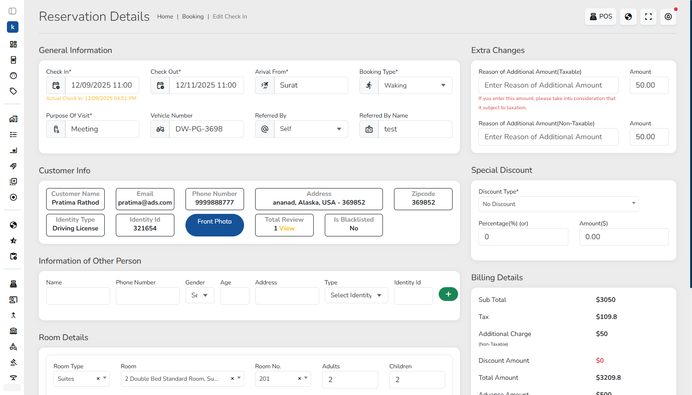The image size is (692, 395).
Task: Click the burger food icon in sidebar
Action: (x=13, y=331)
